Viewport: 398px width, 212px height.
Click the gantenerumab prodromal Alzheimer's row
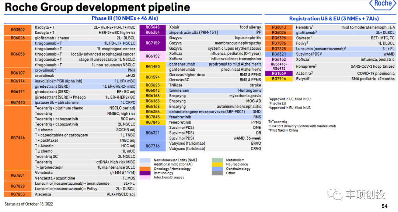pos(215,64)
